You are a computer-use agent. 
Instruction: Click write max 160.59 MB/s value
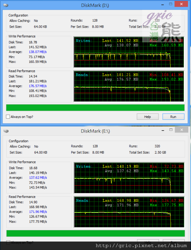tap(38, 62)
